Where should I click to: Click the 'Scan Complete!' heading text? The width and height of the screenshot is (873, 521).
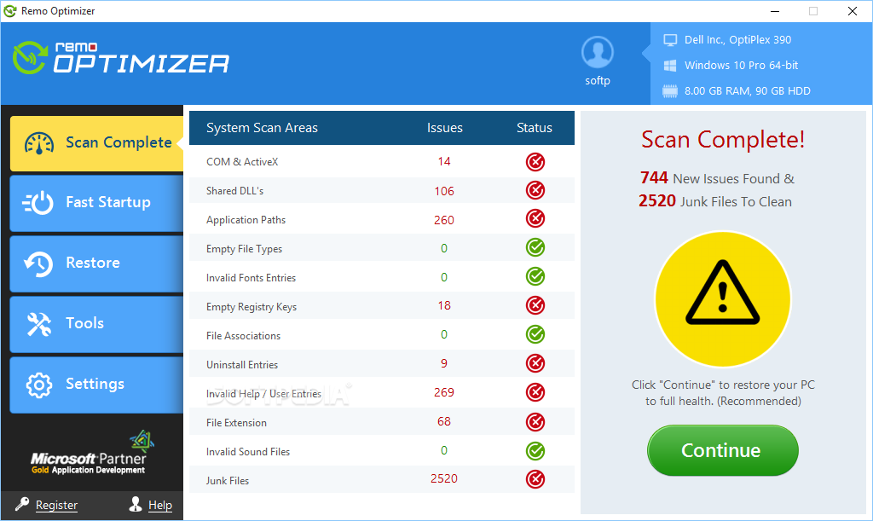pyautogui.click(x=723, y=140)
